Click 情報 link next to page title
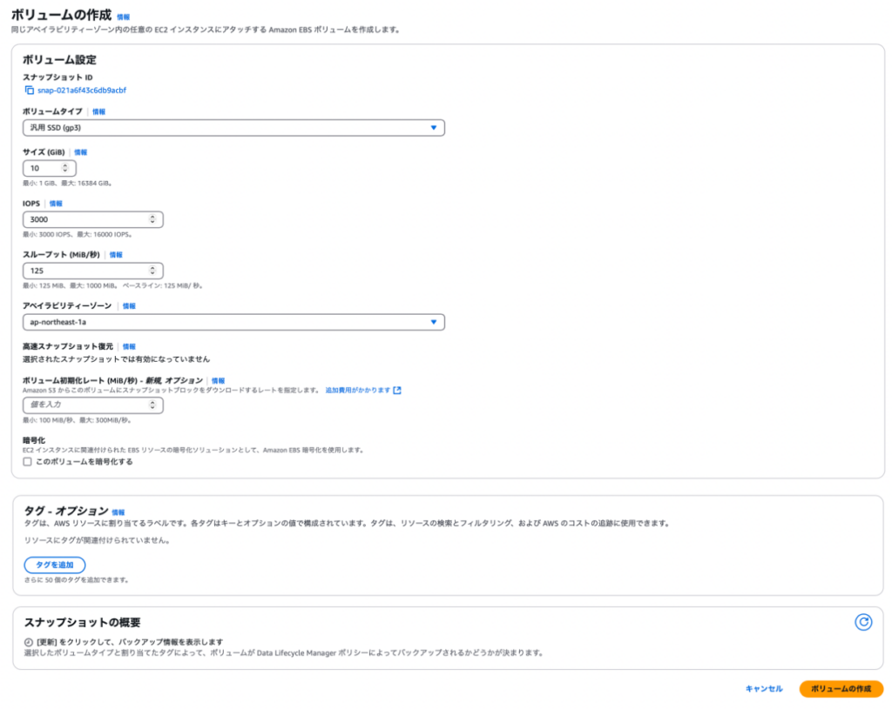Image resolution: width=892 pixels, height=709 pixels. coord(124,17)
